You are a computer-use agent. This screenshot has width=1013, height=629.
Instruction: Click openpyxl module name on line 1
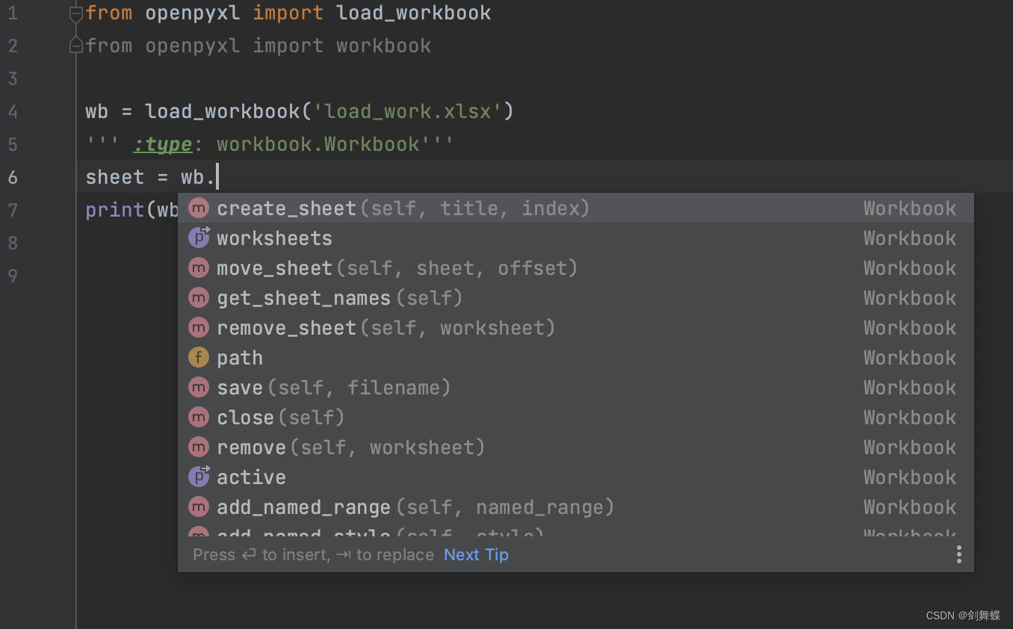[x=193, y=13]
